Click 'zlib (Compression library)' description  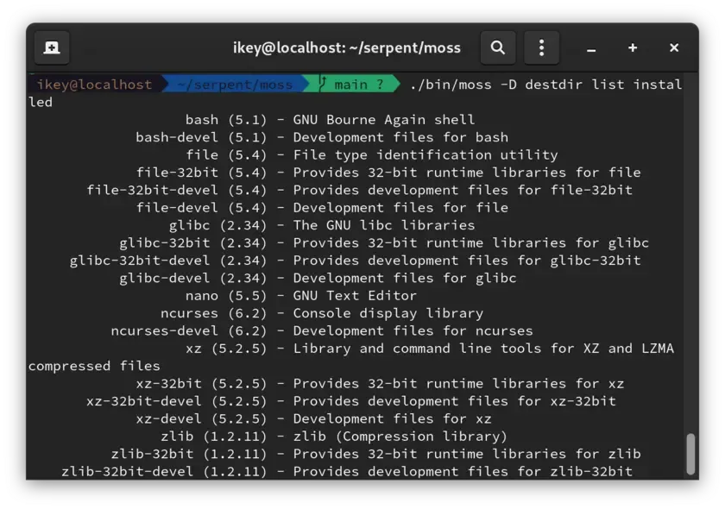click(x=400, y=436)
